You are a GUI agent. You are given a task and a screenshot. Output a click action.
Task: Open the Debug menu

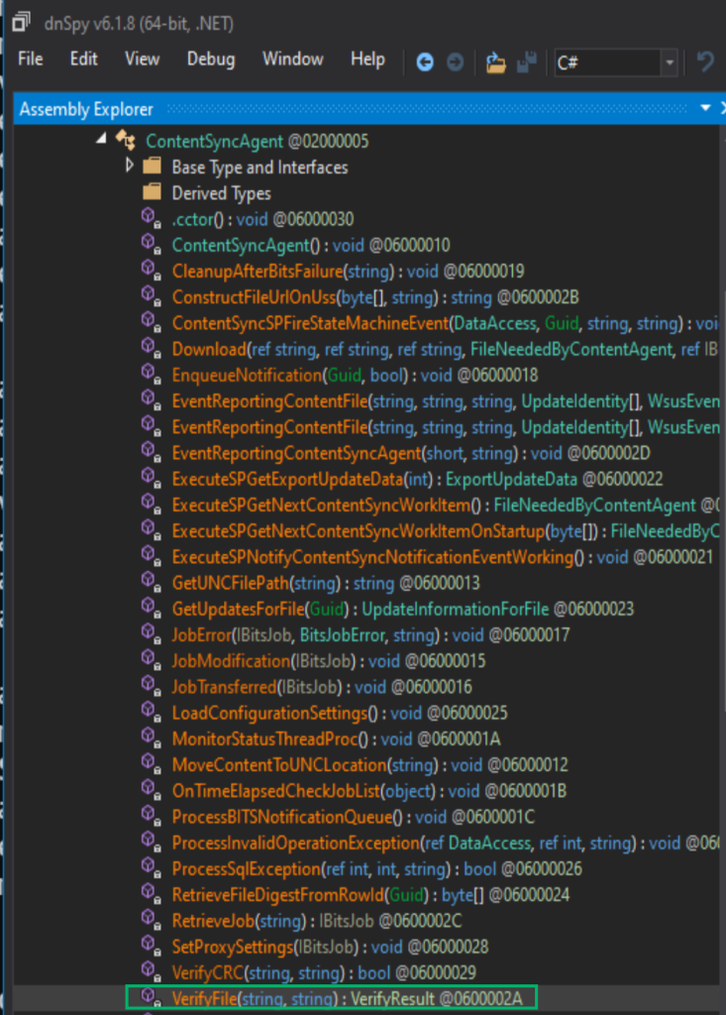(211, 58)
